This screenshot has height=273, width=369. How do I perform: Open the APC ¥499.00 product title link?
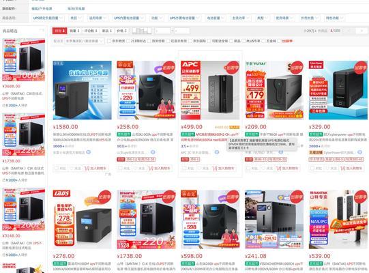click(x=210, y=137)
